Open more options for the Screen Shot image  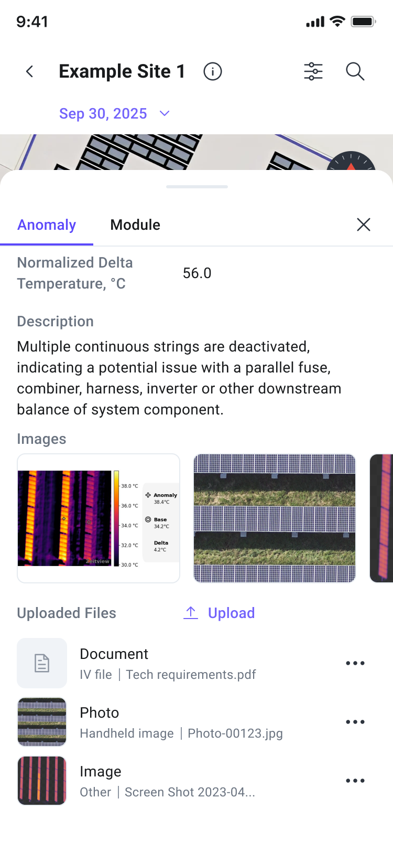(x=355, y=781)
